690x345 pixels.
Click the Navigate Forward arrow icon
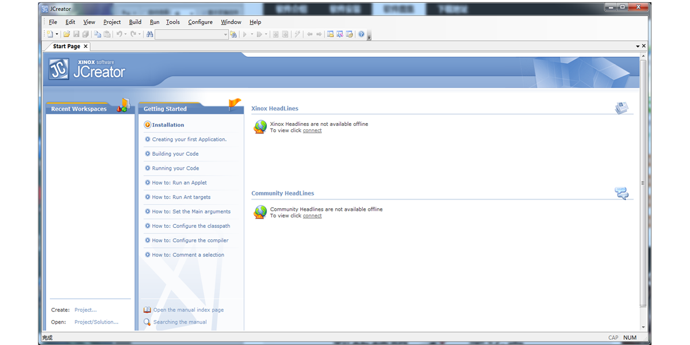319,34
